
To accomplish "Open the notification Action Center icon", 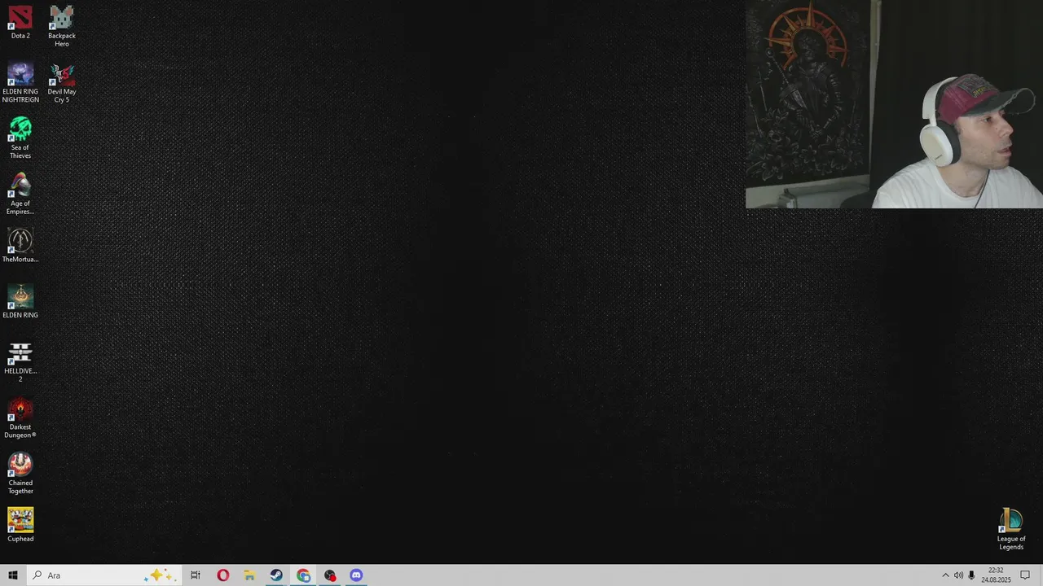I will tap(1025, 575).
